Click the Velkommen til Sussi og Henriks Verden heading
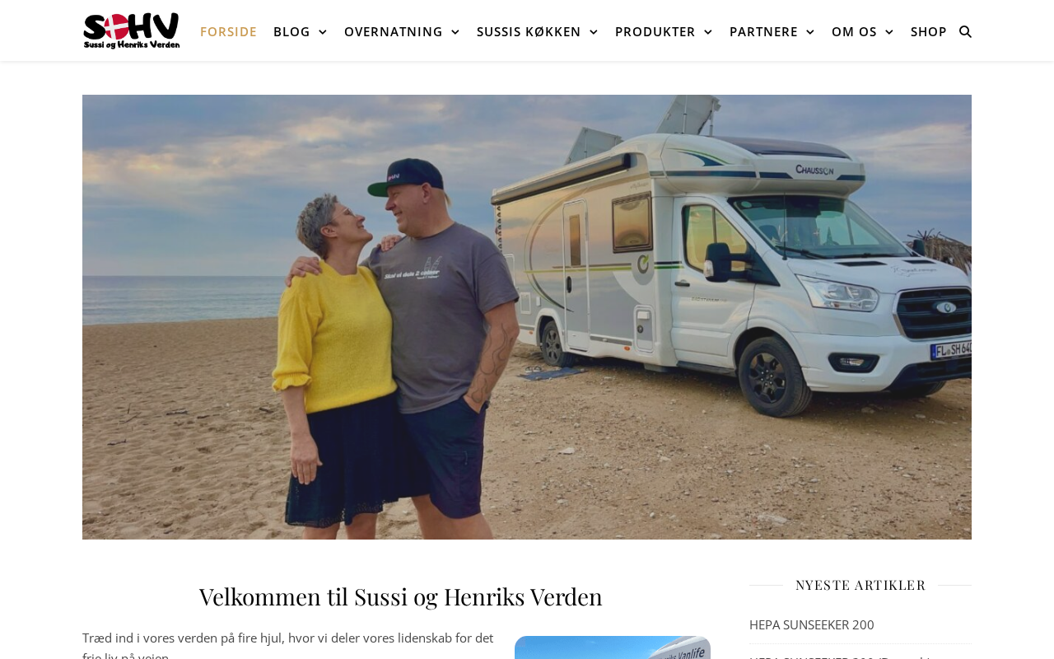The image size is (1054, 659). [401, 596]
